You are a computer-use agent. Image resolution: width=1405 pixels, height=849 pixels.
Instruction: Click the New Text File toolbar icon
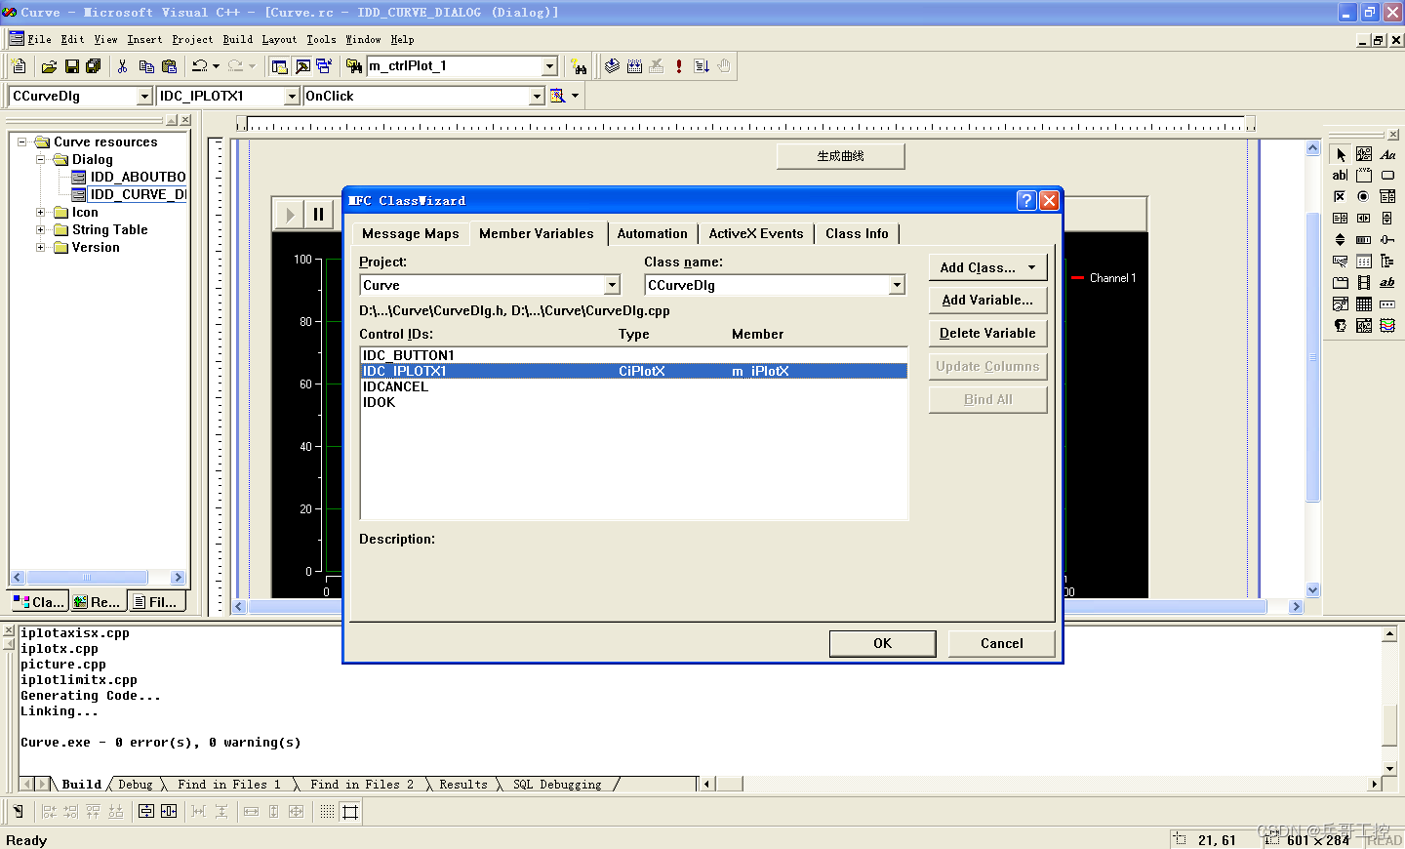[x=20, y=66]
